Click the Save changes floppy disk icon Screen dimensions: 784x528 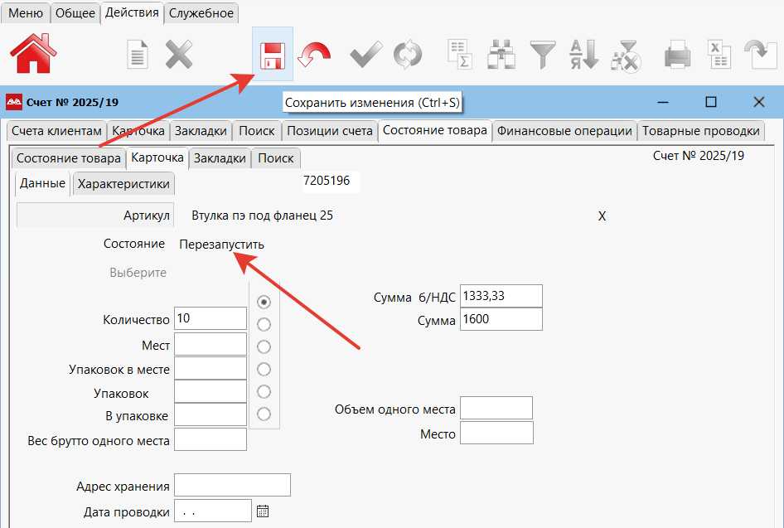point(273,56)
